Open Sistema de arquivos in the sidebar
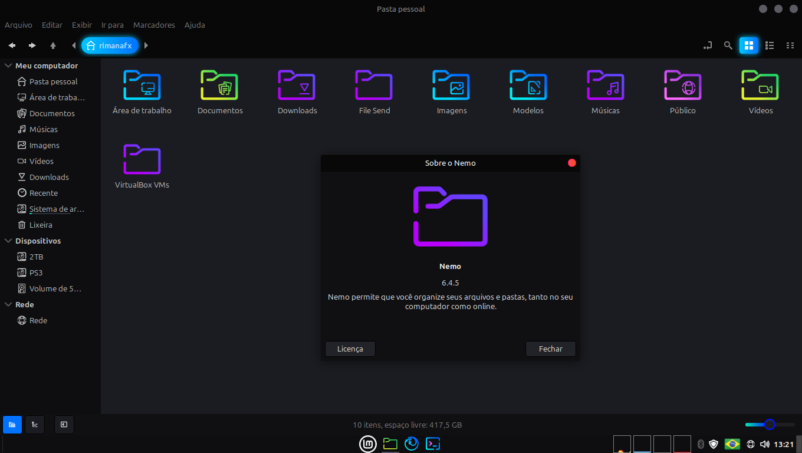The image size is (802, 453). (50, 209)
